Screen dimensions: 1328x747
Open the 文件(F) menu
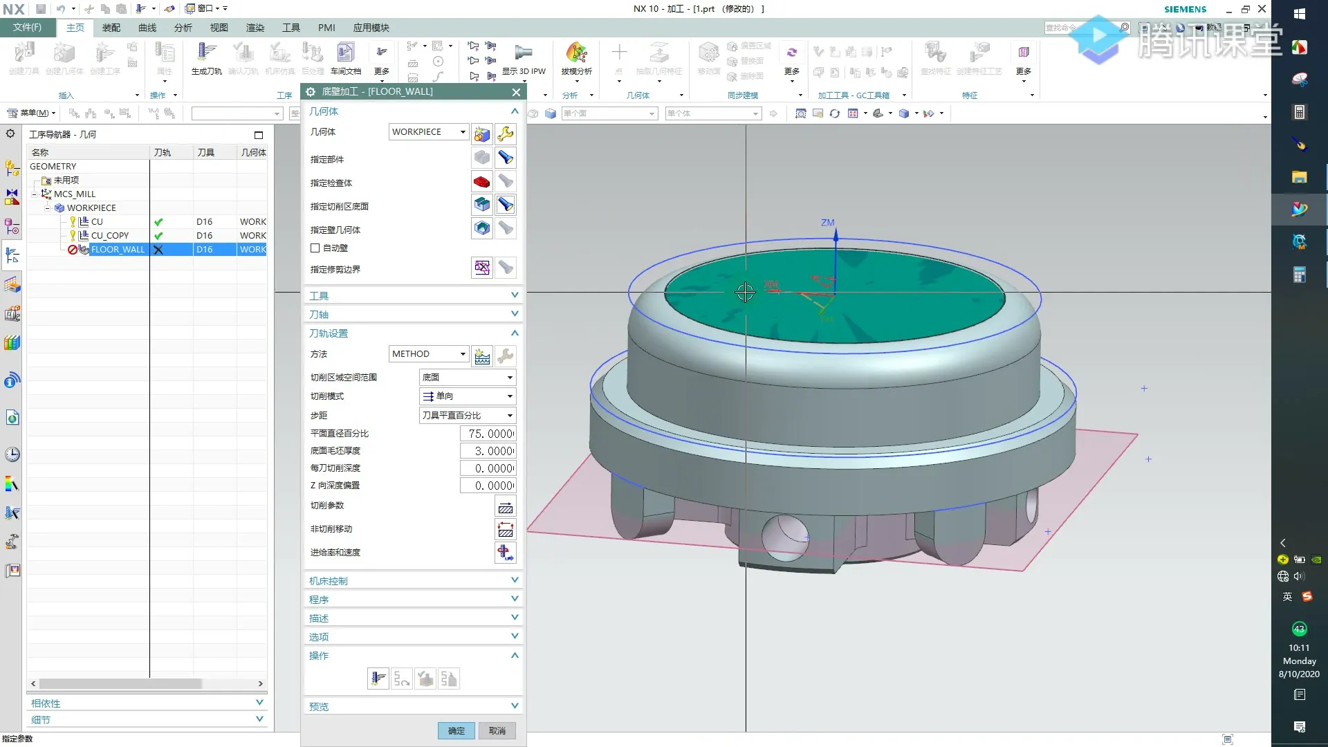coord(27,27)
